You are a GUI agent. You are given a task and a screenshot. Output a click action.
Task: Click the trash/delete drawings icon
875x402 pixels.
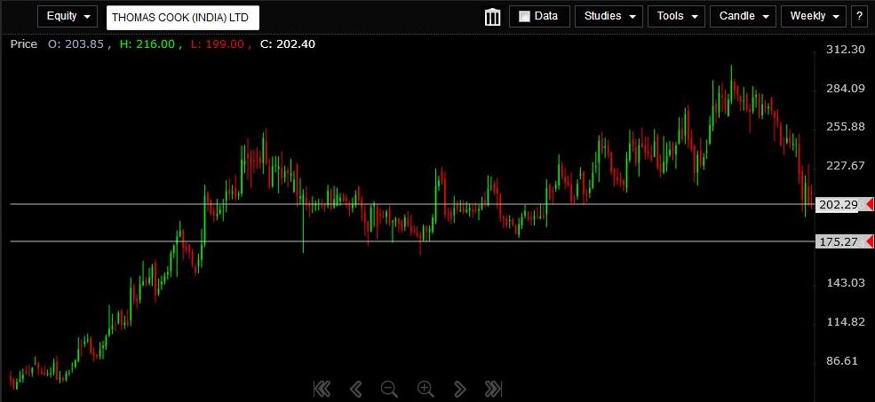(x=492, y=17)
